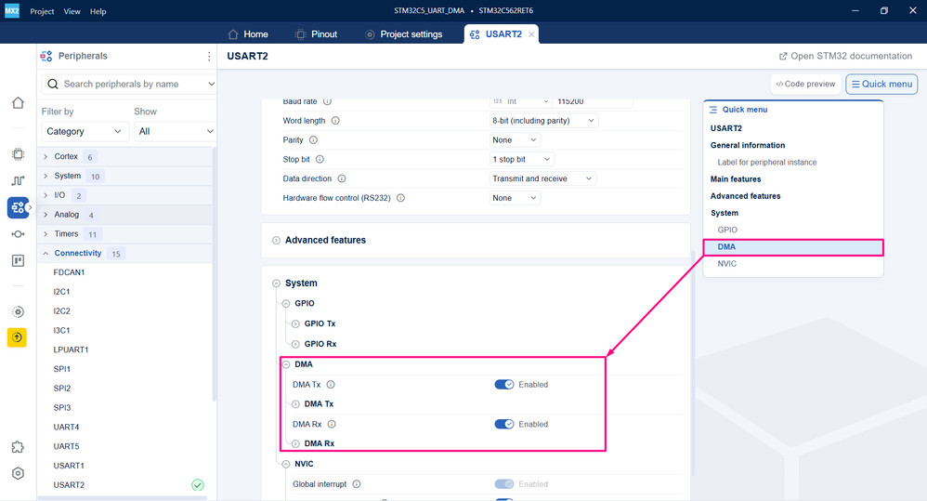927x501 pixels.
Task: Click the yellow upload arrow sidebar icon
Action: click(x=17, y=337)
